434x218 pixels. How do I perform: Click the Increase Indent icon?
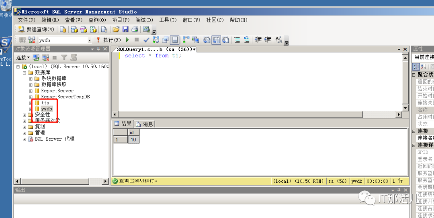[268, 40]
